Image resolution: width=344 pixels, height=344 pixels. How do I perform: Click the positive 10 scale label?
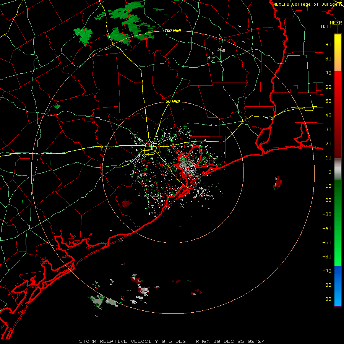(328, 158)
